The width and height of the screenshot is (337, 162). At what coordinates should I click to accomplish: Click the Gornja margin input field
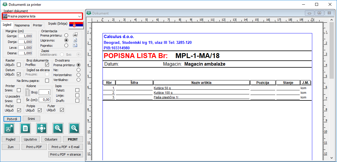tap(25, 36)
